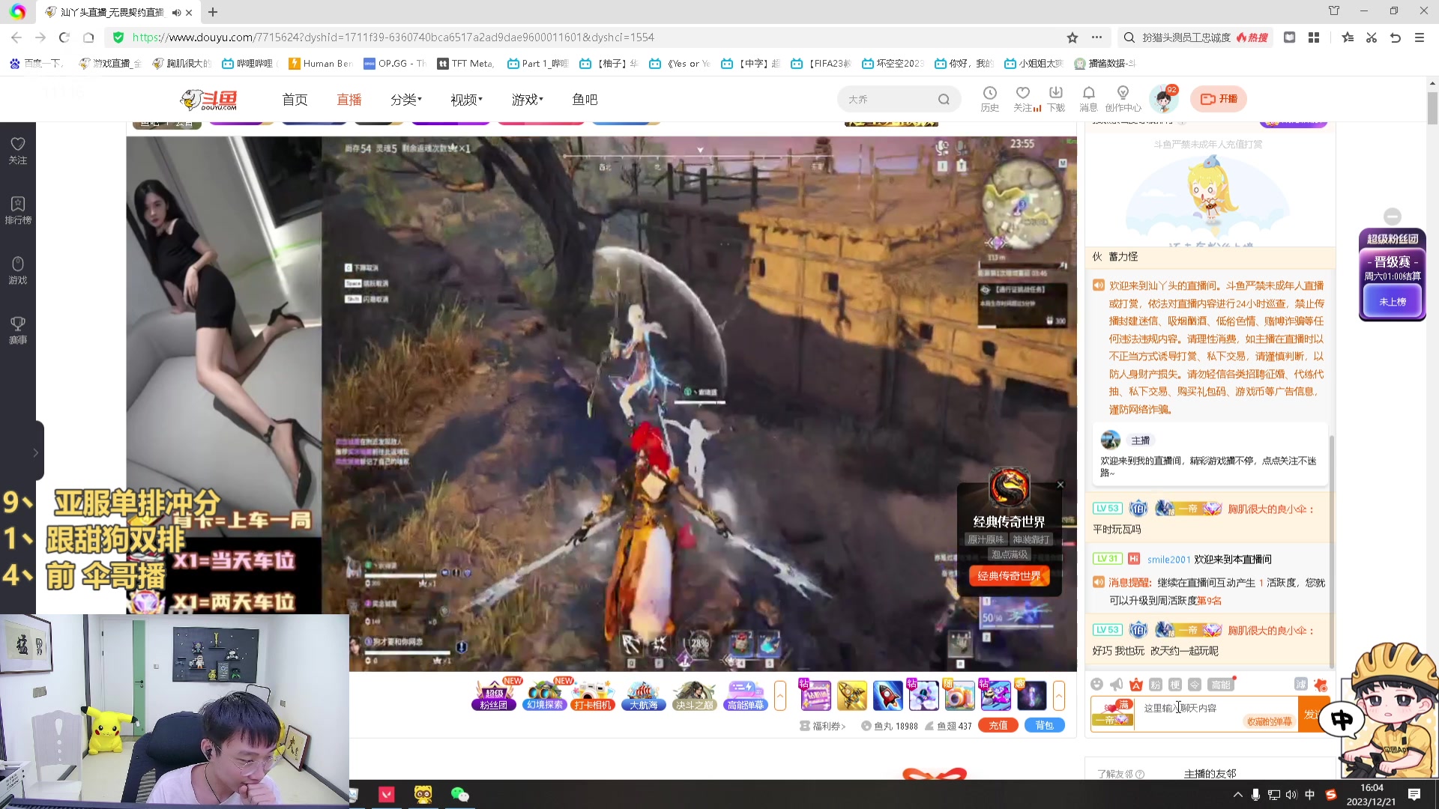
Task: Open the 高能弹幕 activity icon
Action: 745,695
